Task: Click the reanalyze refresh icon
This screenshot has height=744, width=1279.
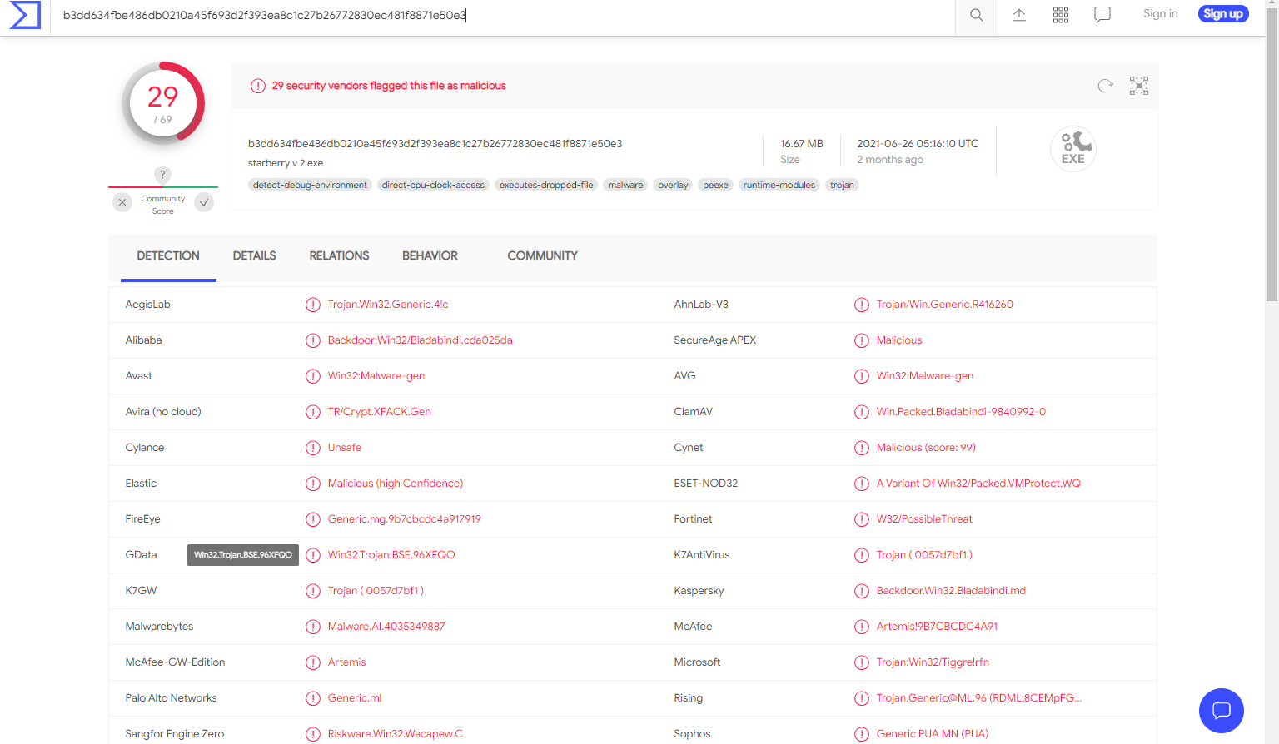Action: tap(1106, 86)
